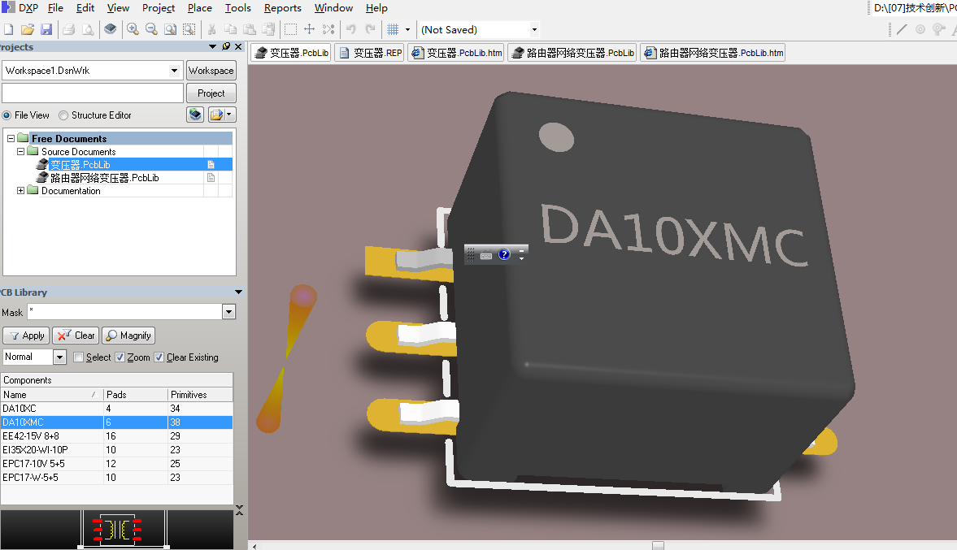Click the New document icon
Screen dimensions: 957x550
pyautogui.click(x=9, y=29)
